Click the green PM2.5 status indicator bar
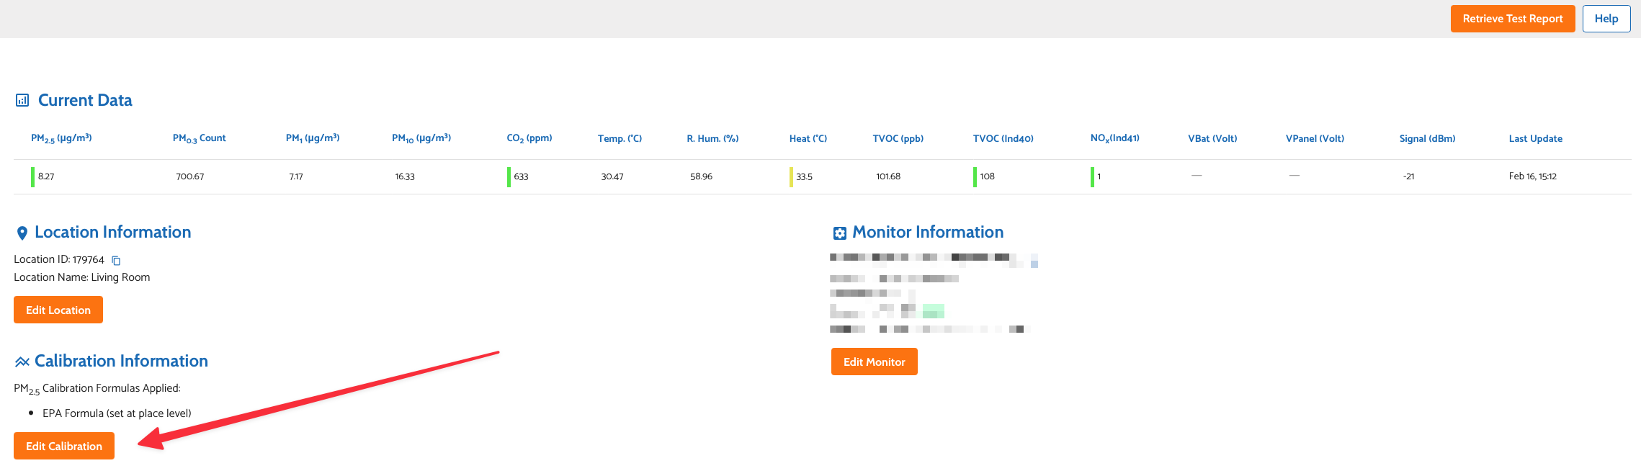 point(32,176)
